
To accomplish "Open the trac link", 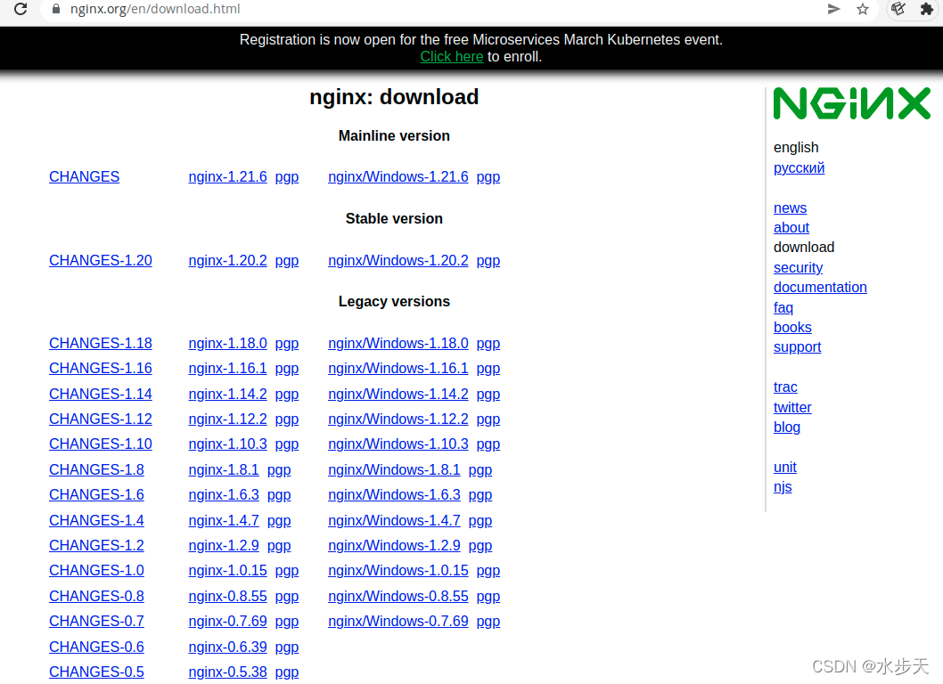I will pos(785,387).
